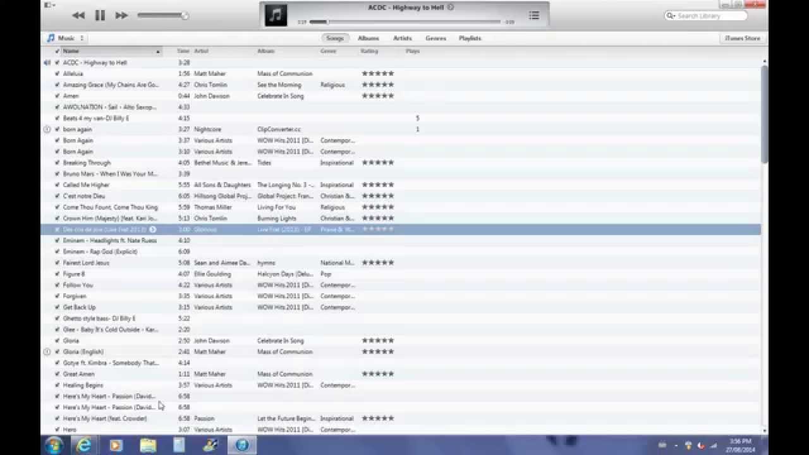Adjust the volume slider

point(162,15)
